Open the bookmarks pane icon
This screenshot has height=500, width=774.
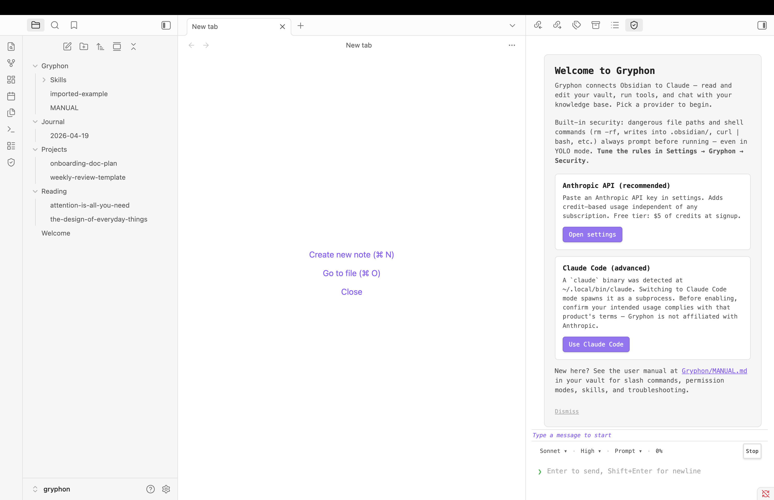pyautogui.click(x=74, y=25)
